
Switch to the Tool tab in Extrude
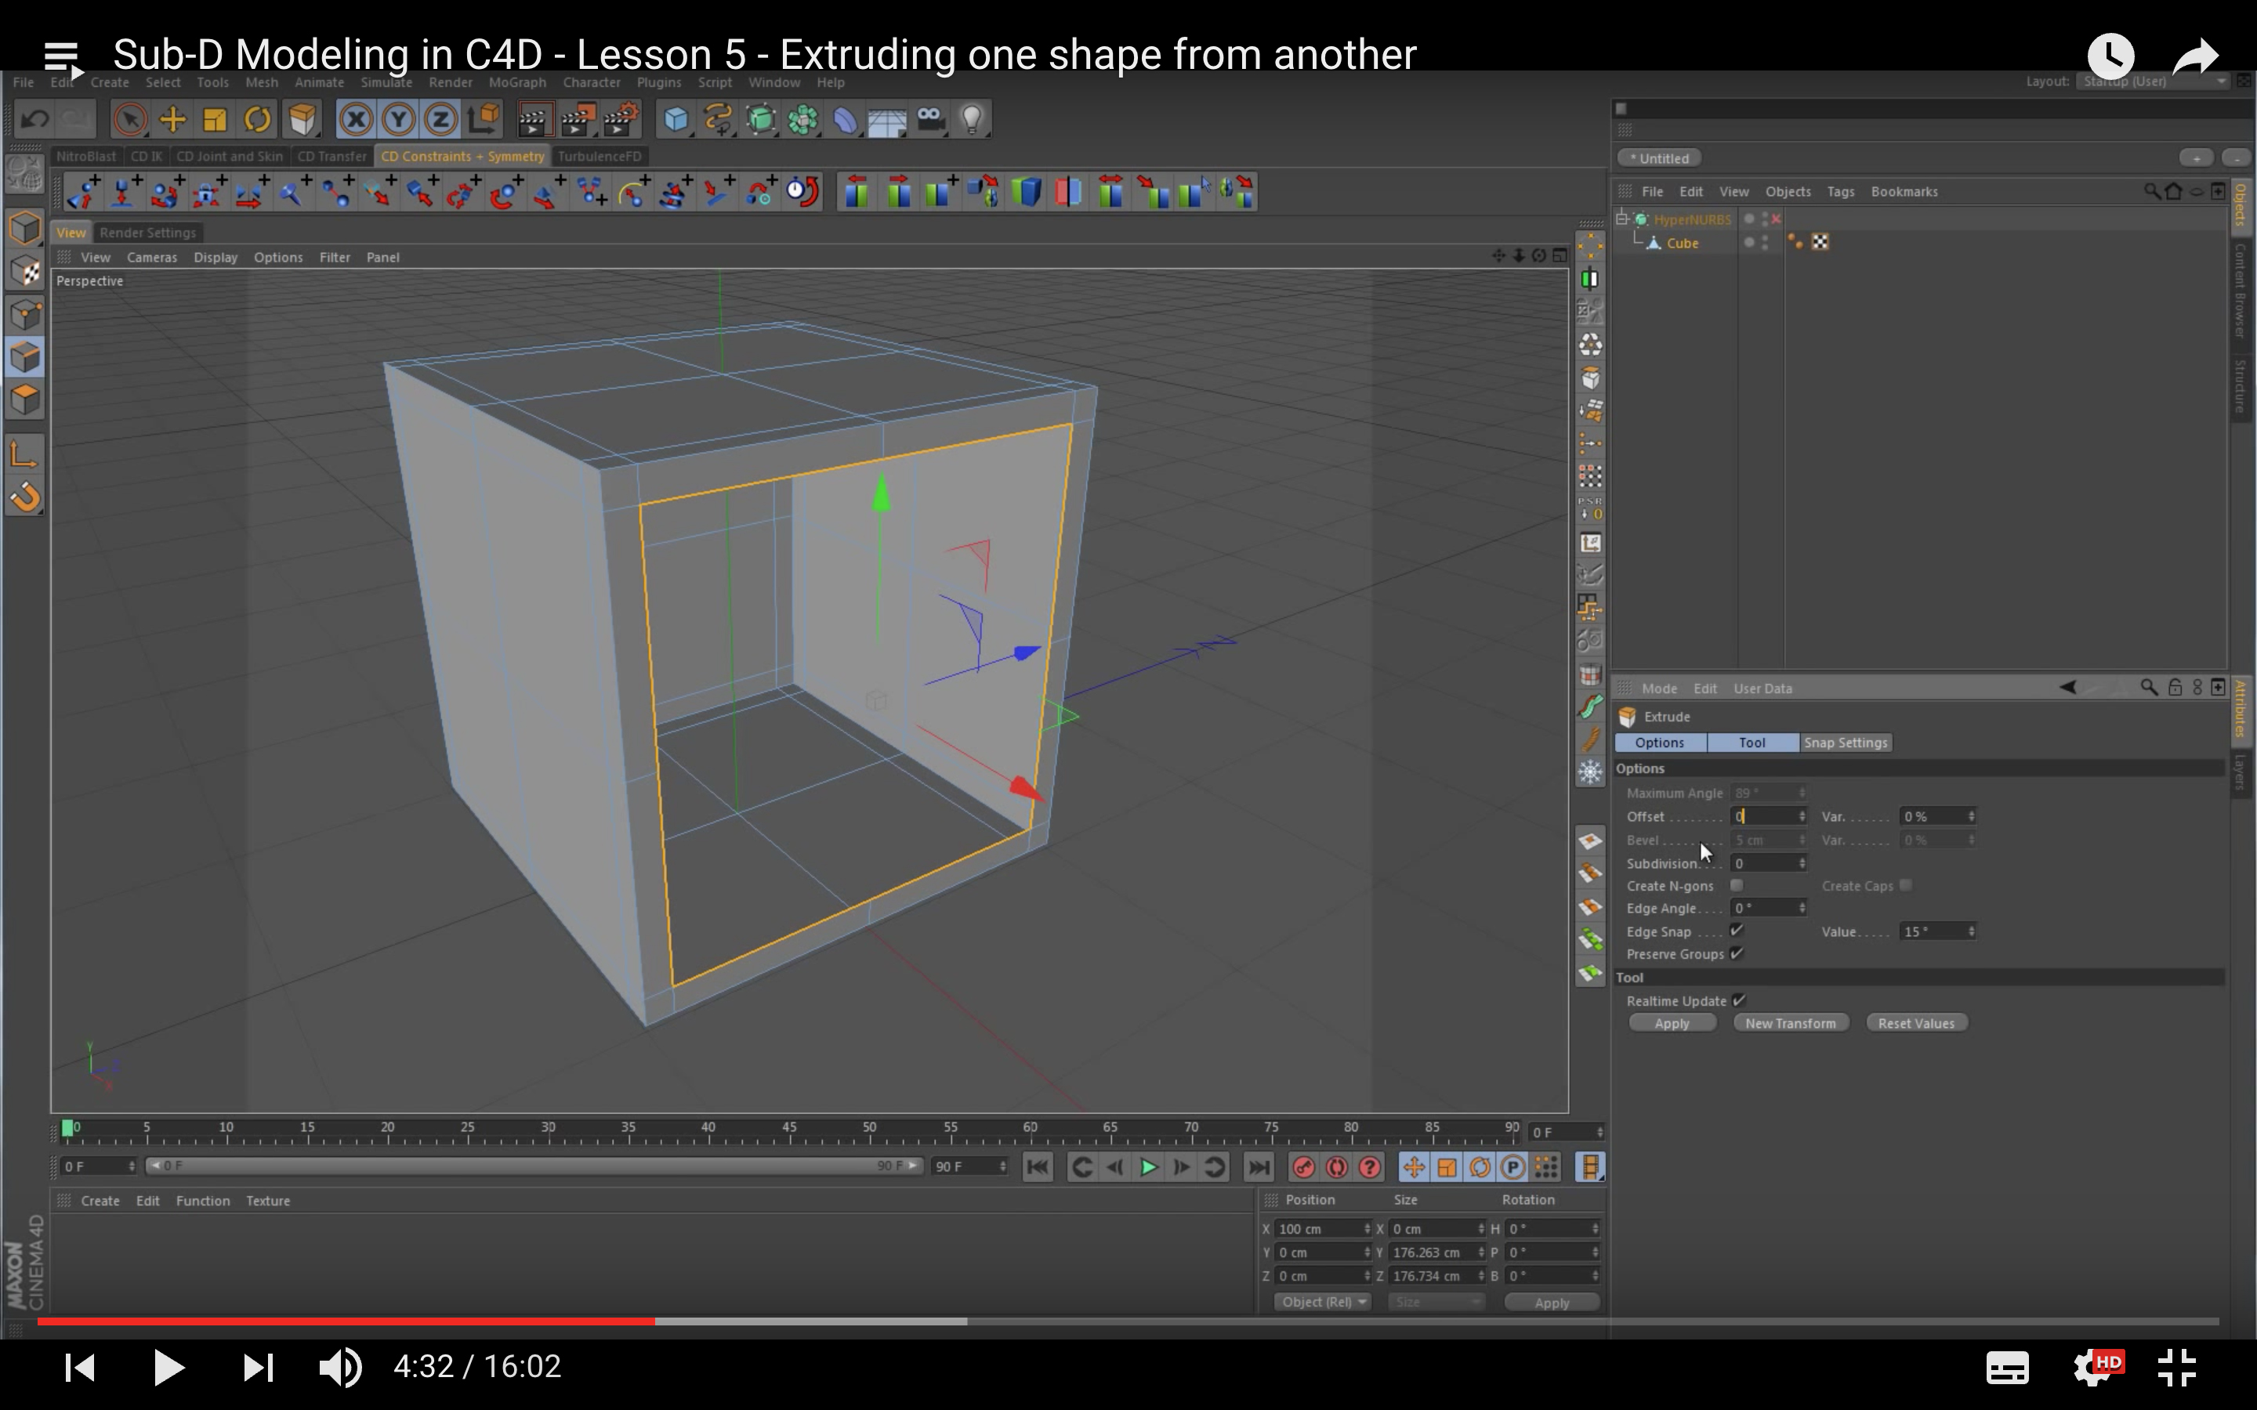(1752, 743)
